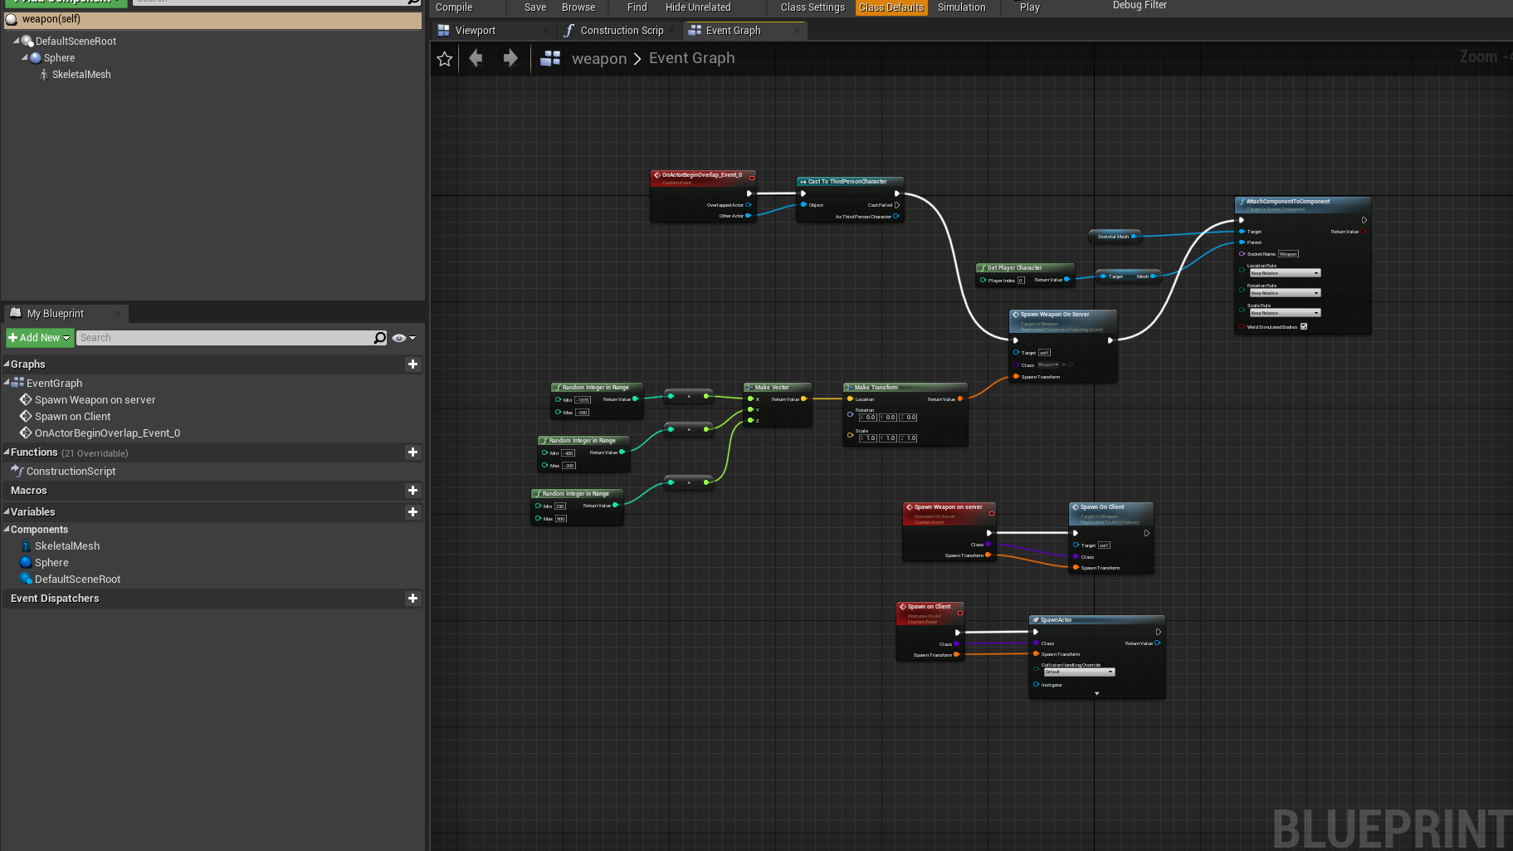Image resolution: width=1513 pixels, height=851 pixels.
Task: Click the search magnifier in My Blueprint
Action: pyautogui.click(x=380, y=338)
